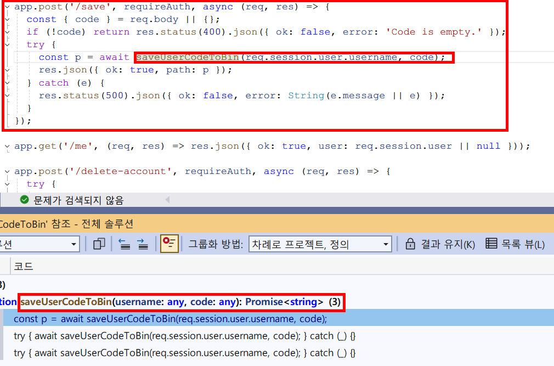
Task: Click the '문제가 검색되지 않음' status text
Action: click(x=78, y=200)
